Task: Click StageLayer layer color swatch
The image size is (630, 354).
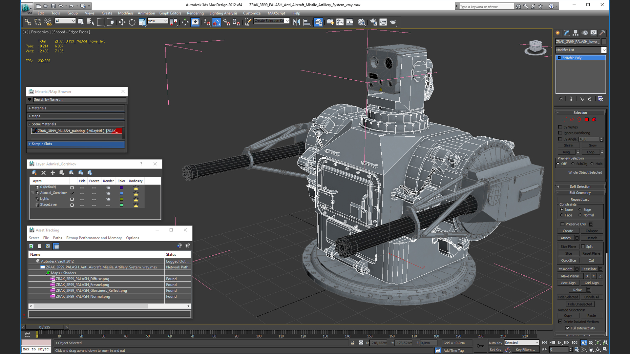Action: click(121, 205)
